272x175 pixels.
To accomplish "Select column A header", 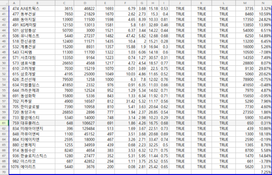I will point(14,3).
